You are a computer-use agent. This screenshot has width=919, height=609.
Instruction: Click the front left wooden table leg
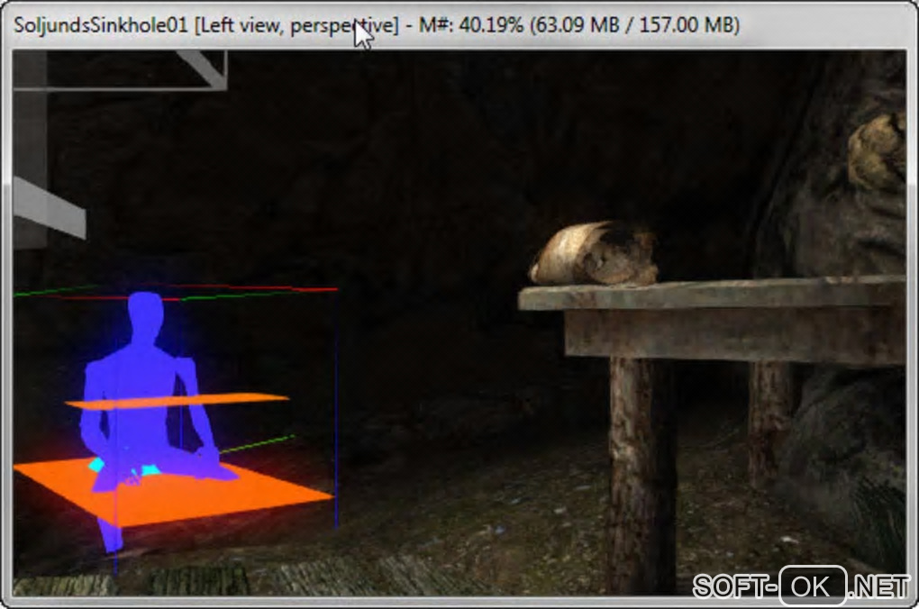(641, 475)
